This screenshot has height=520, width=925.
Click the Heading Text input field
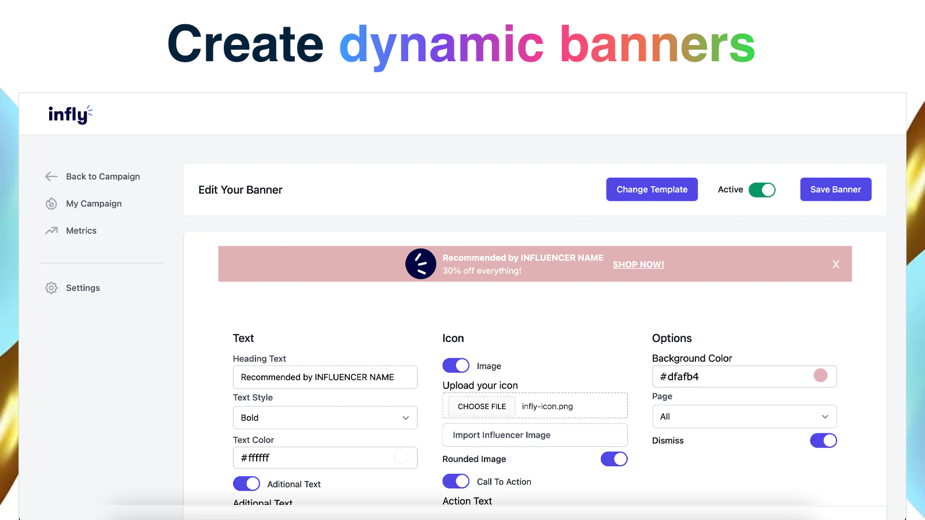(325, 377)
